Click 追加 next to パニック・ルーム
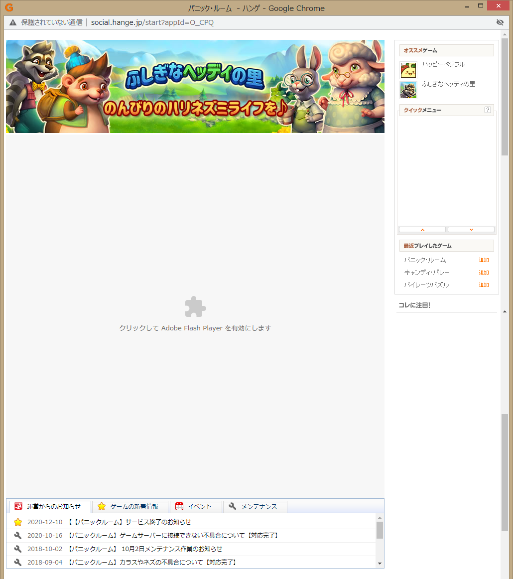The height and width of the screenshot is (579, 513). 484,260
